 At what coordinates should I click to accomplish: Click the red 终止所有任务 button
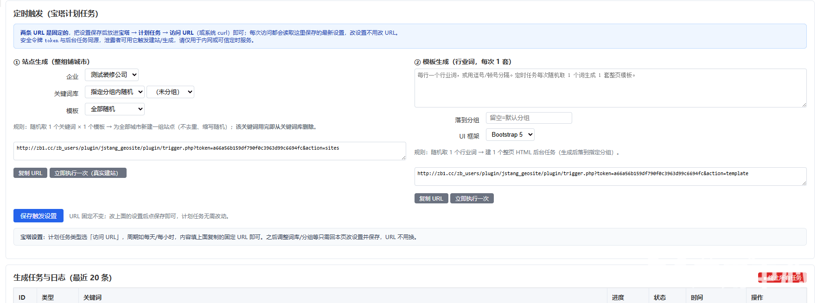[782, 278]
